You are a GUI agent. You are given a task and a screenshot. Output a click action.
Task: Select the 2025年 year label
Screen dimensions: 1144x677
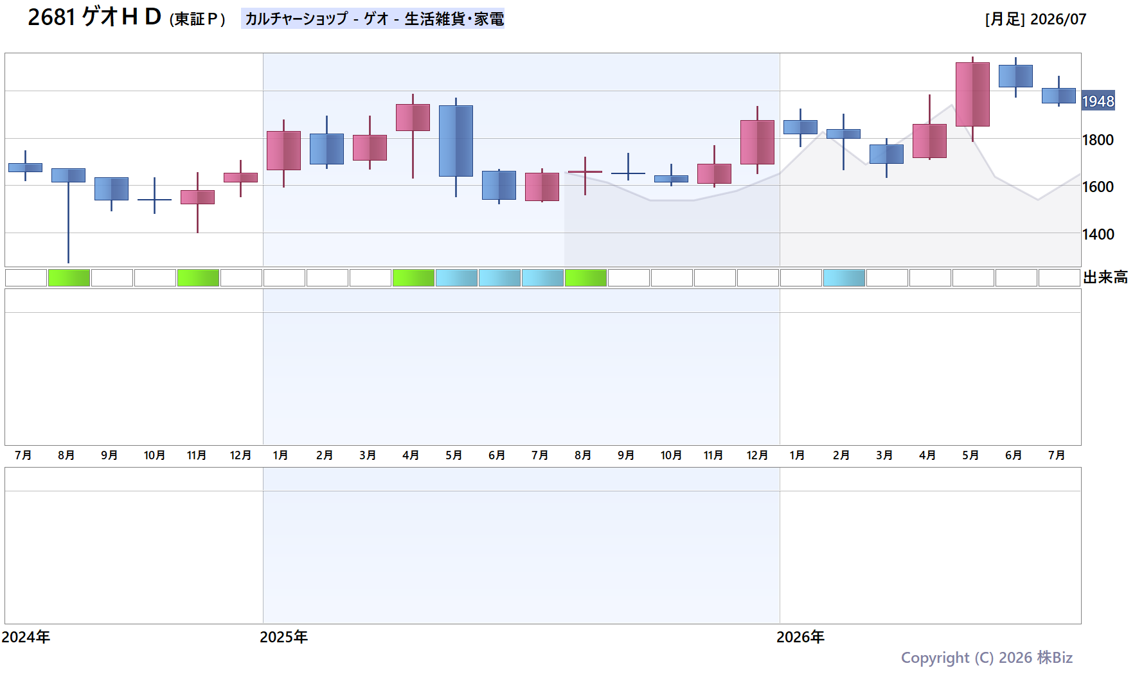coord(283,637)
